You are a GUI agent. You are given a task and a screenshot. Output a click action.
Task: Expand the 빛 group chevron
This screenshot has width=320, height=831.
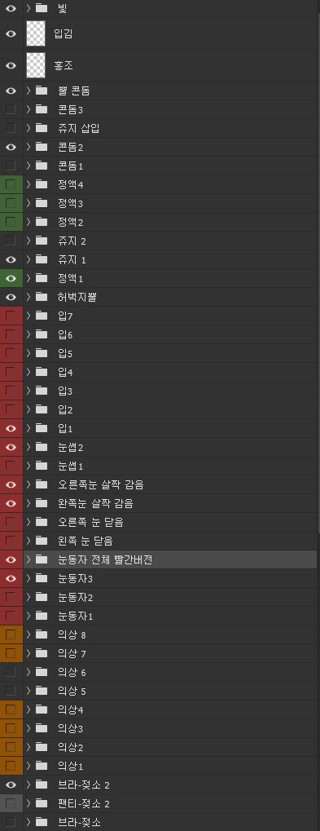coord(28,8)
